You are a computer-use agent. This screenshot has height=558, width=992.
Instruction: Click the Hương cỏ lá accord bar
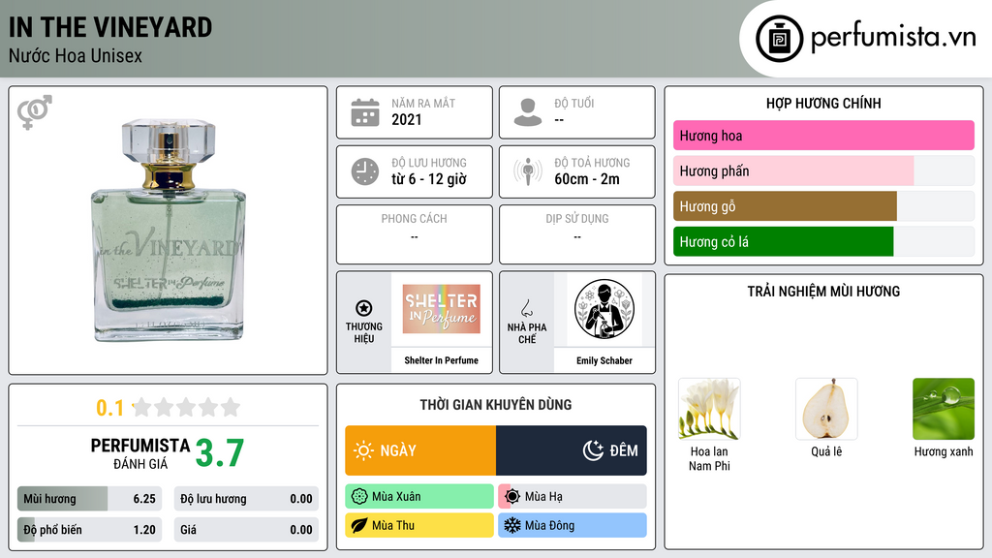coord(823,241)
